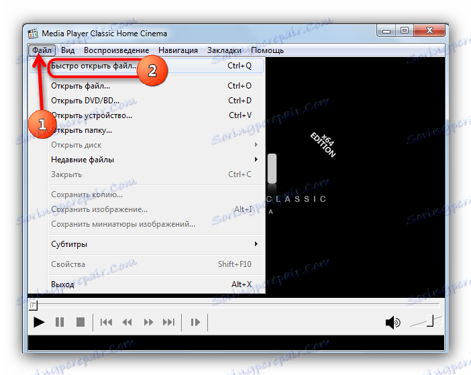Open the Помощь menu
The height and width of the screenshot is (375, 471).
coord(267,50)
